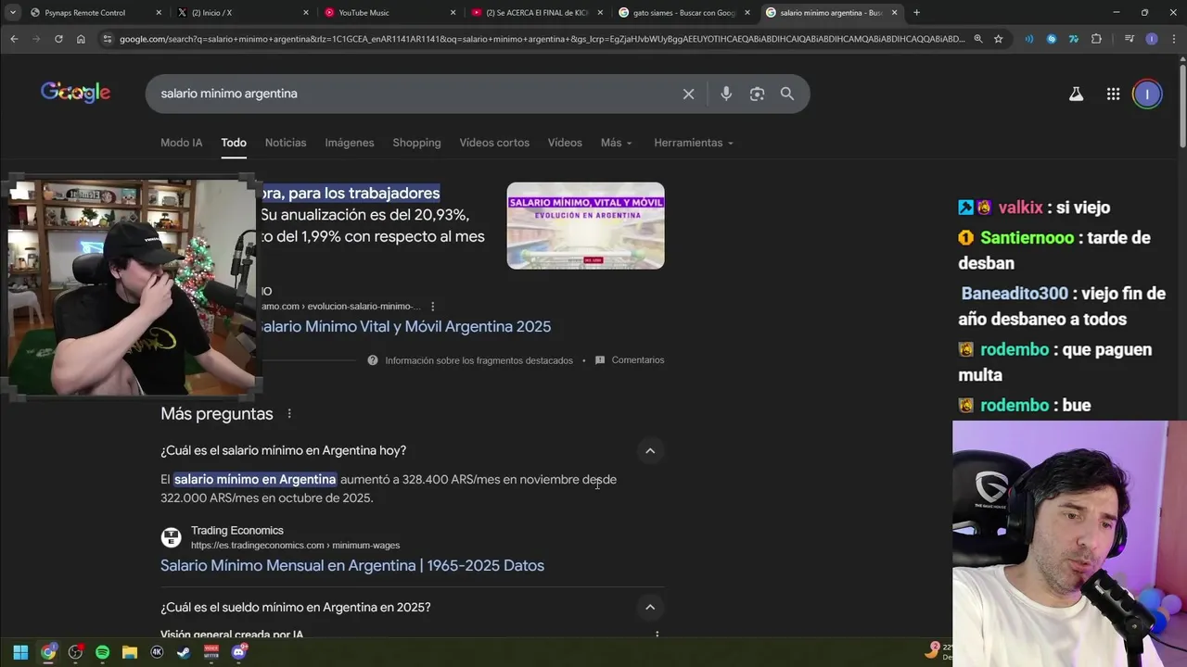Open three-dot options beside Más preguntas

pos(289,414)
